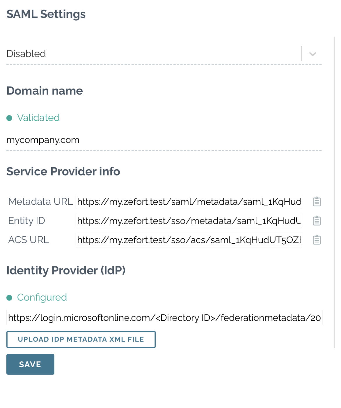Copy the Metadata URL to clipboard
Viewport: 341px width, 408px height.
(317, 201)
